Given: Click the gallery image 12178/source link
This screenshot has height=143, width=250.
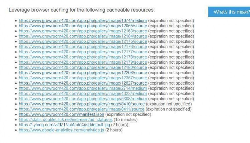Looking at the screenshot, I should point(83,57).
